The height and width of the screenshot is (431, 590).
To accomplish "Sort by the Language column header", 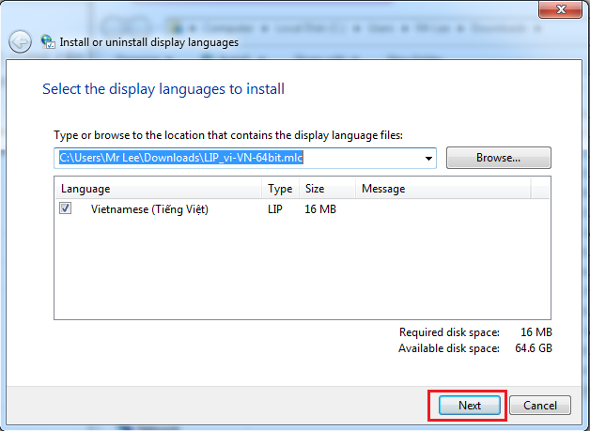I will point(85,189).
